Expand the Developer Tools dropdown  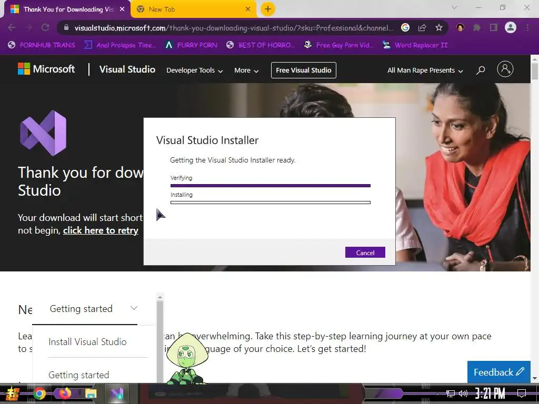pos(195,70)
